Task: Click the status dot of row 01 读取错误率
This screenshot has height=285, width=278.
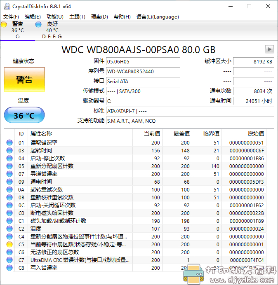Action: tap(9, 142)
